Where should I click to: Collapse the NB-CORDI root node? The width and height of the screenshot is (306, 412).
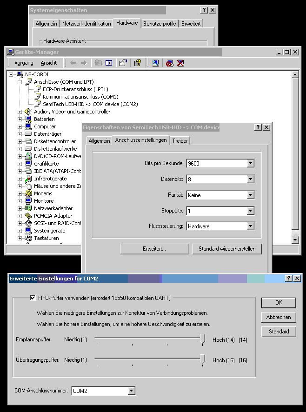point(11,74)
